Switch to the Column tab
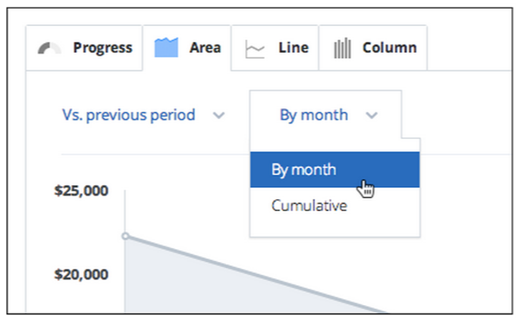The height and width of the screenshot is (318, 518). [x=373, y=48]
